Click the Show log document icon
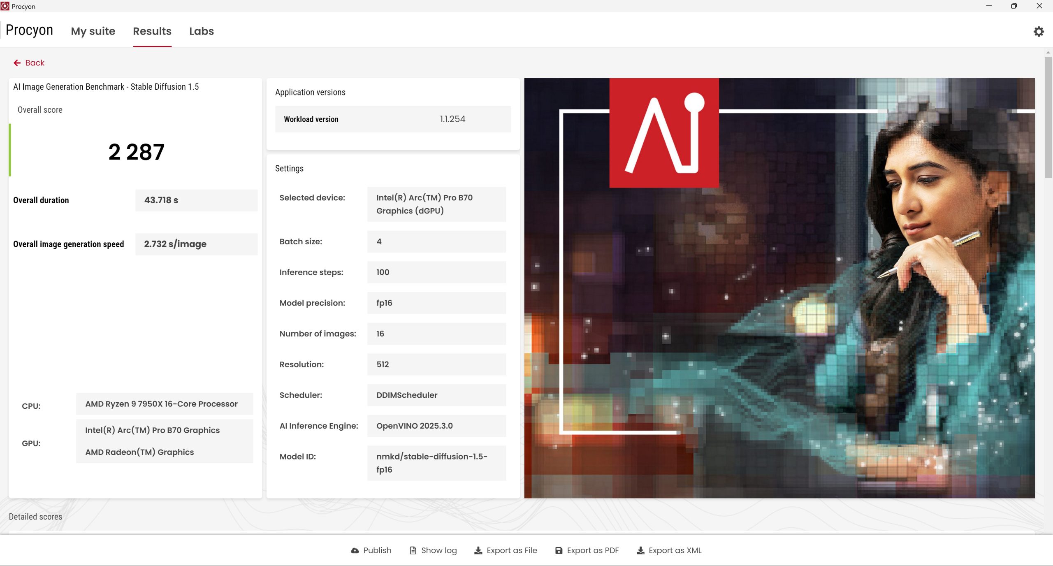The height and width of the screenshot is (566, 1053). [413, 550]
